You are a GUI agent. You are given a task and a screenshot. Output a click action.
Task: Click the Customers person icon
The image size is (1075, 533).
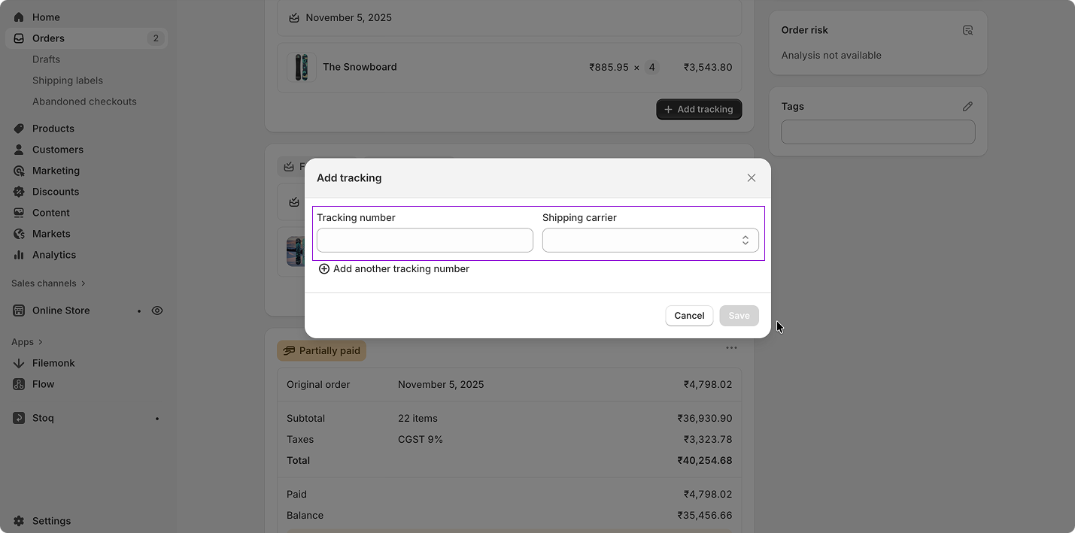pyautogui.click(x=18, y=149)
